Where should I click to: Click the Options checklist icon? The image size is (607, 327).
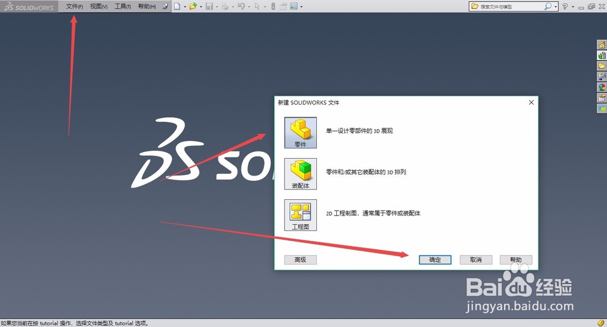[x=294, y=6]
